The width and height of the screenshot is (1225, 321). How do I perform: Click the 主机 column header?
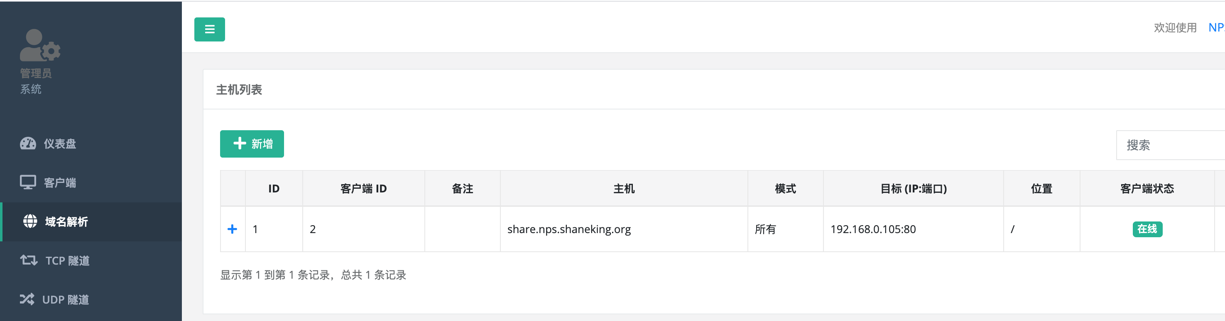tap(623, 189)
